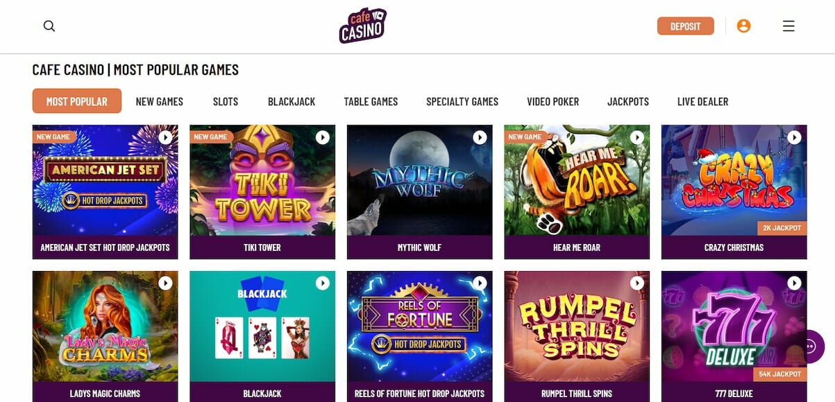Open the Live Dealer category
This screenshot has width=835, height=402.
coord(703,101)
